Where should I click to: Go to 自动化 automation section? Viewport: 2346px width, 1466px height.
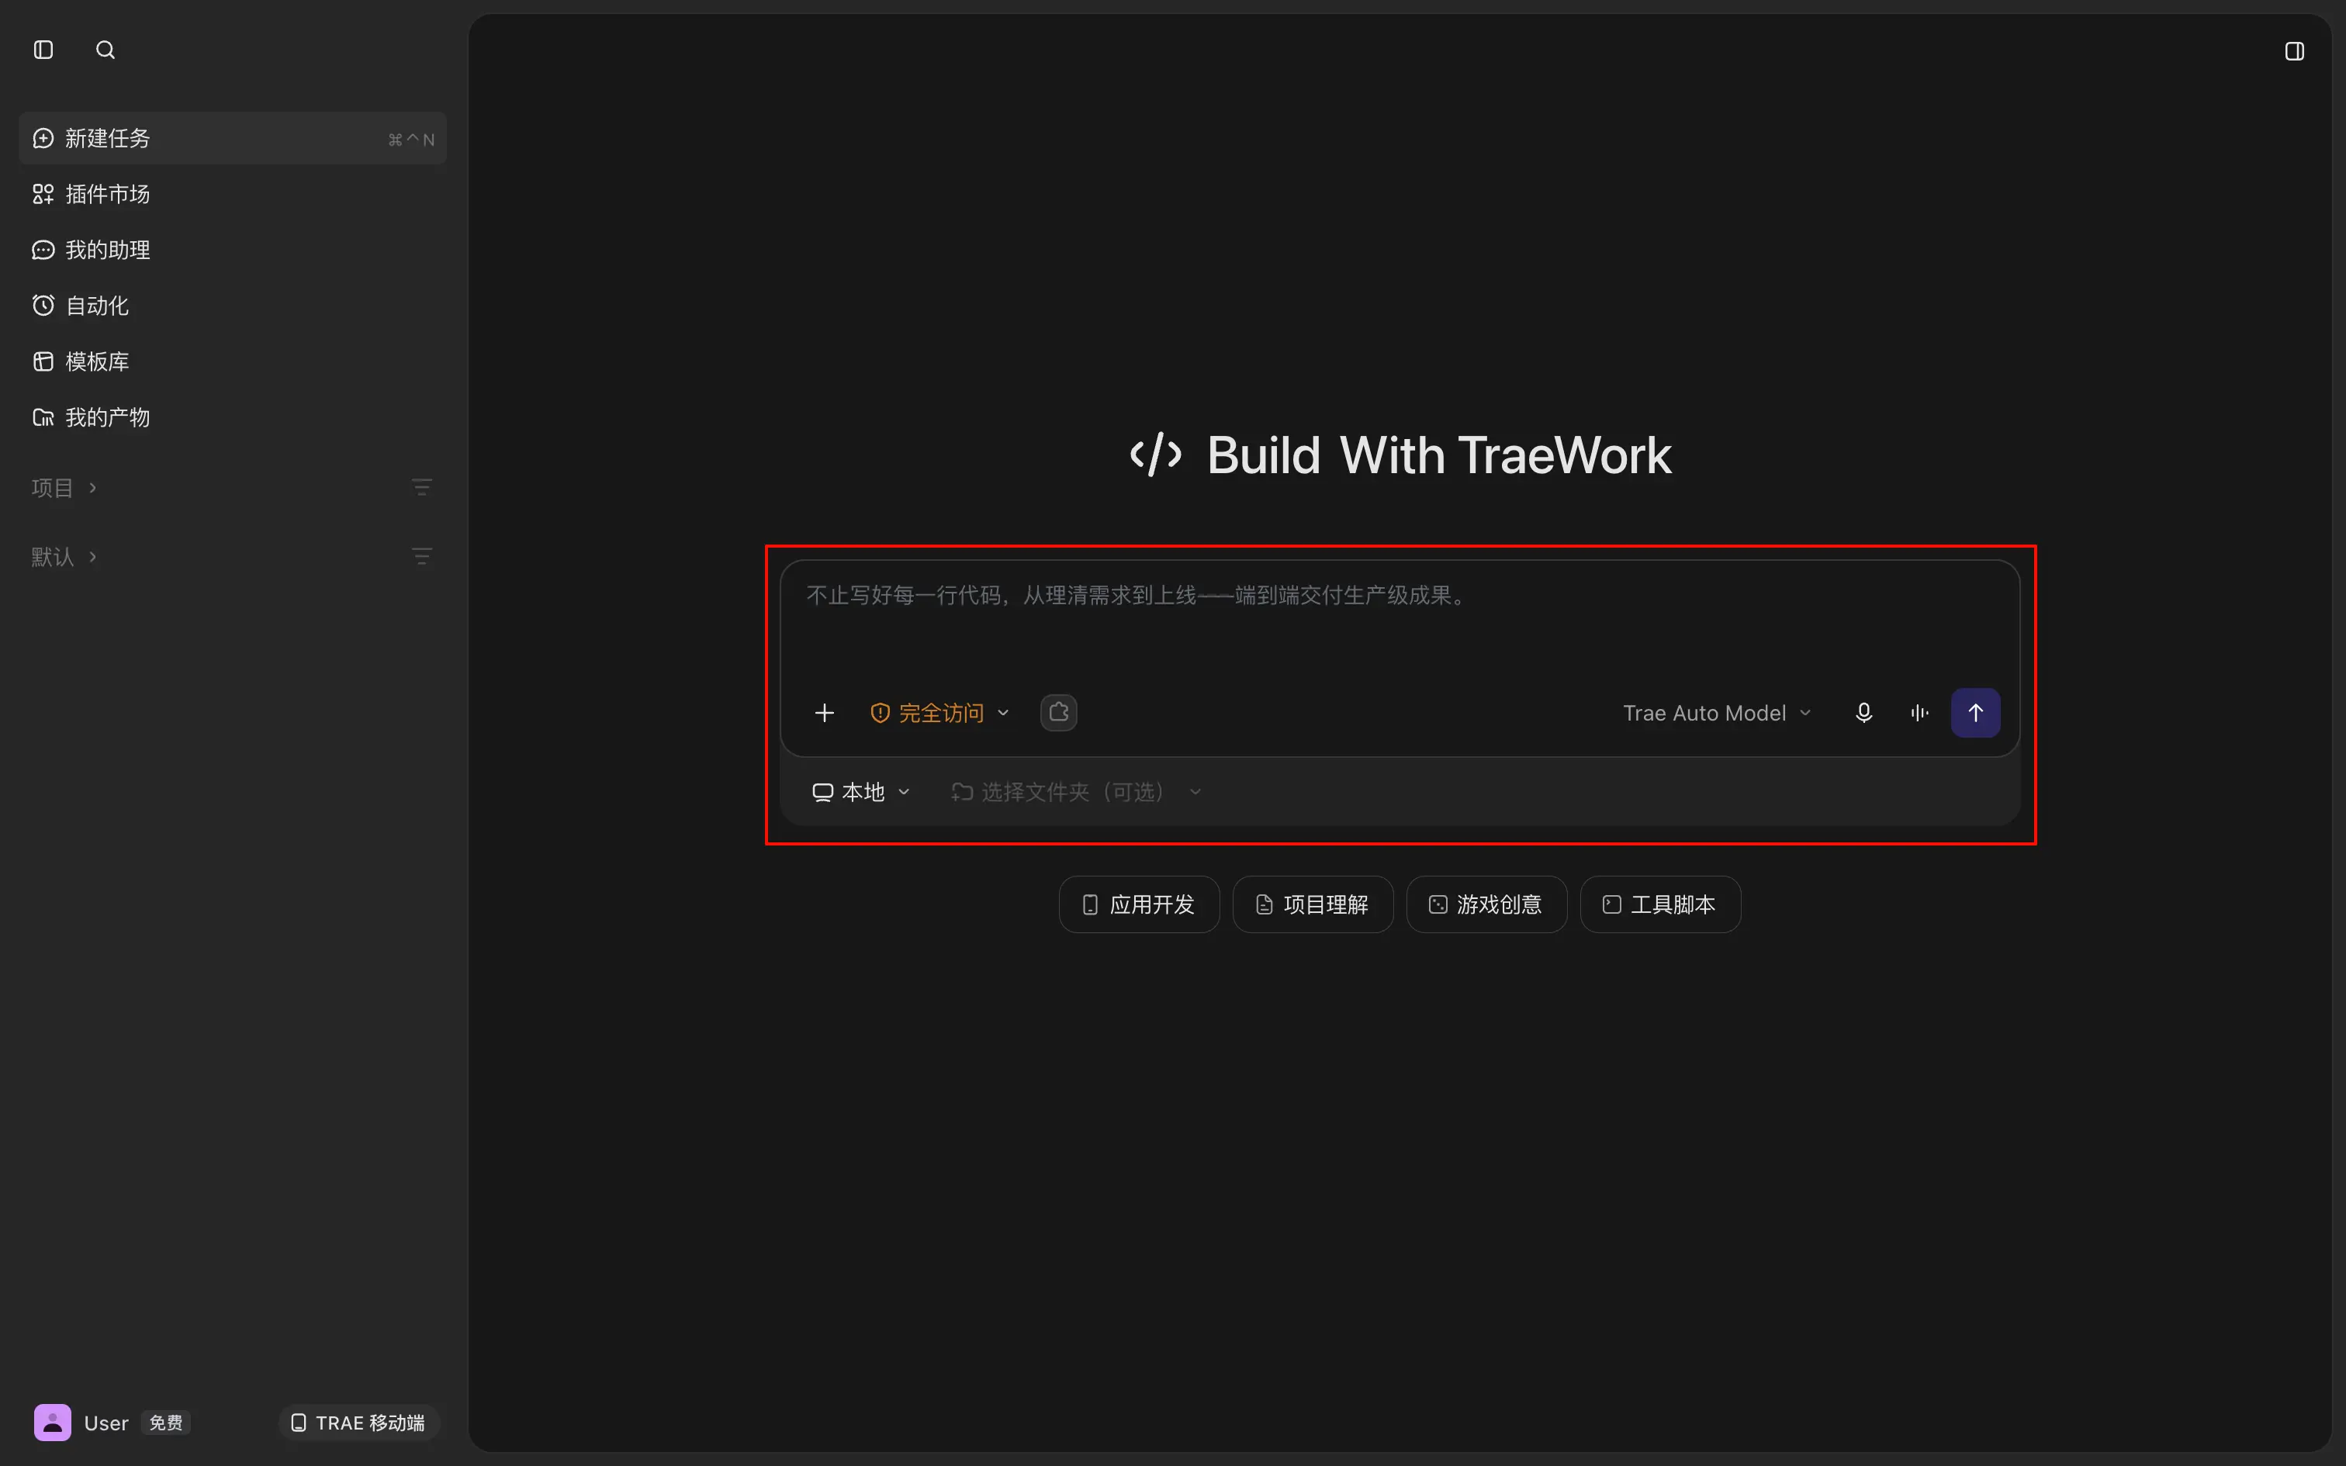[233, 306]
